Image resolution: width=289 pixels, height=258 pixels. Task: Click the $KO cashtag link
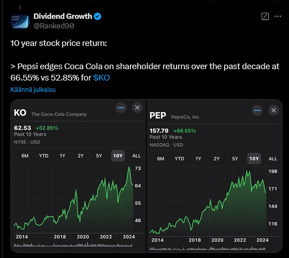pyautogui.click(x=101, y=78)
